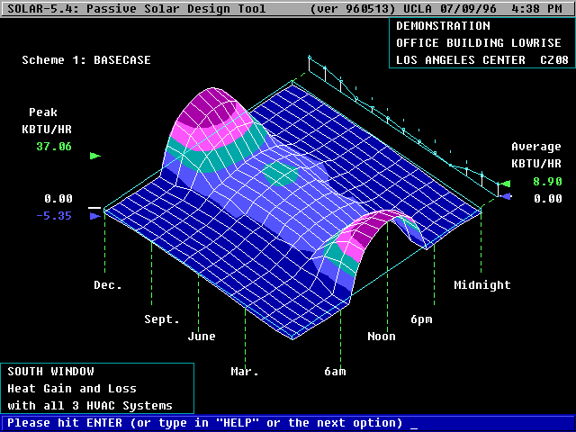
Task: Click the 6am time axis label
Action: pyautogui.click(x=335, y=372)
